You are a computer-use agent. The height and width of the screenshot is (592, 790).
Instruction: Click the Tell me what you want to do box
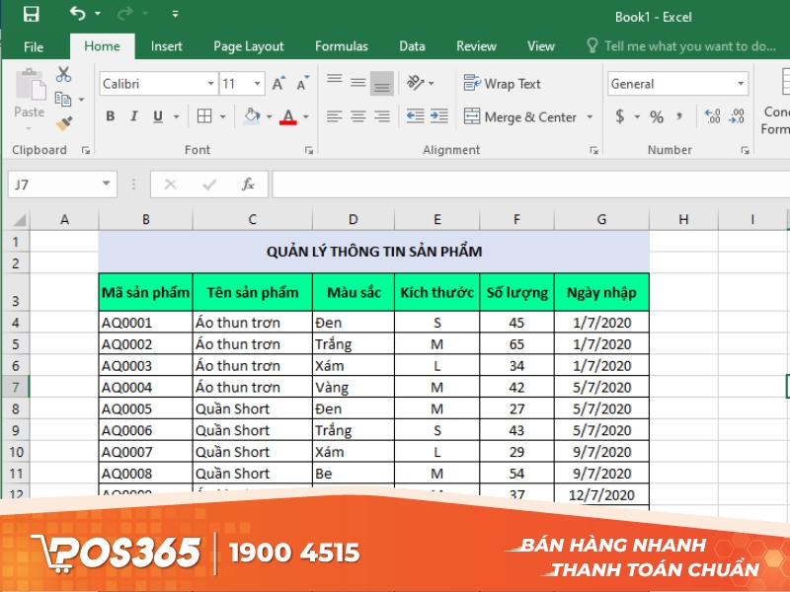click(x=681, y=46)
